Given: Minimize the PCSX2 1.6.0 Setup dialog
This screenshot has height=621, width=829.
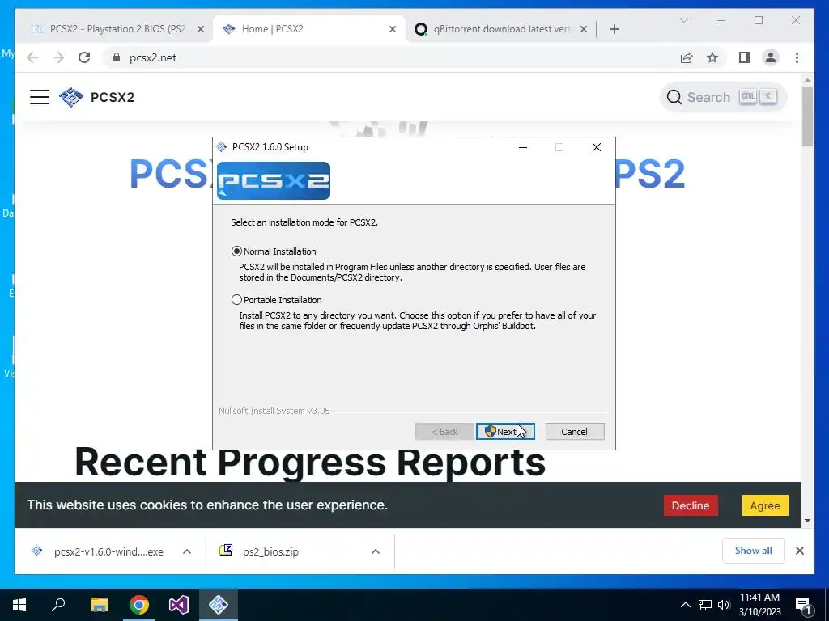Looking at the screenshot, I should click(523, 147).
